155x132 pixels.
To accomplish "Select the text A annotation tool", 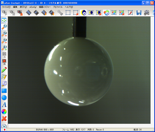I will click(x=4, y=104).
